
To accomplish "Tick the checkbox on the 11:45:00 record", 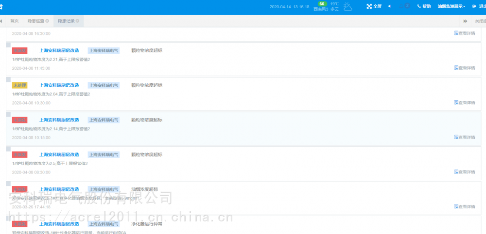I will (x=8, y=45).
